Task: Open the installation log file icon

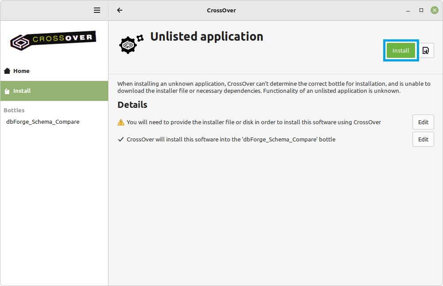Action: point(426,50)
